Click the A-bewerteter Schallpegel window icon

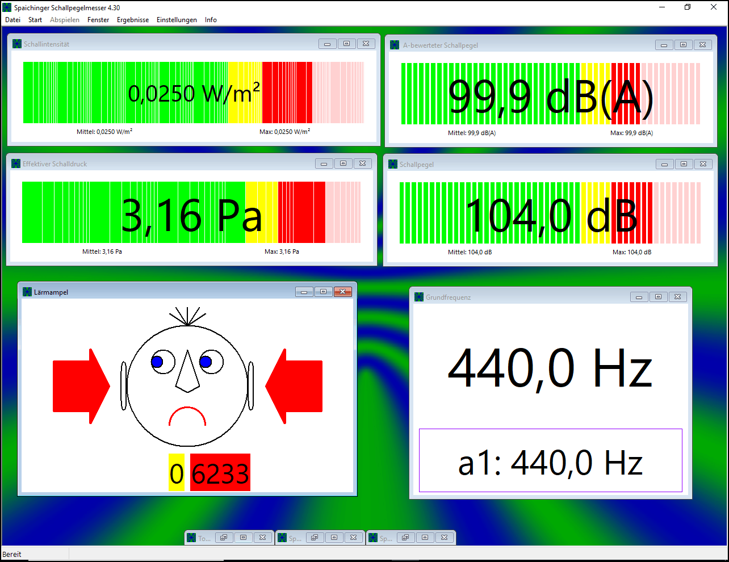(x=395, y=45)
